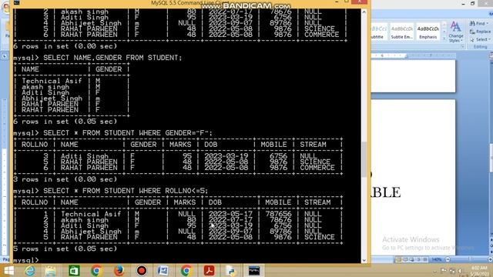Click the 140% zoom level in Word
Screen dimensions: 493x277
point(437,259)
